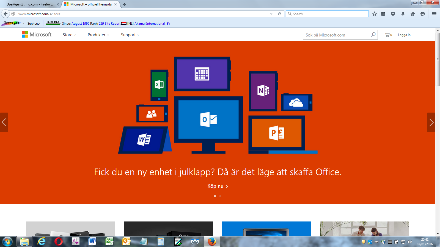Click the site identity globe icon in address bar
Screen dimensions: 440x247
13,14
